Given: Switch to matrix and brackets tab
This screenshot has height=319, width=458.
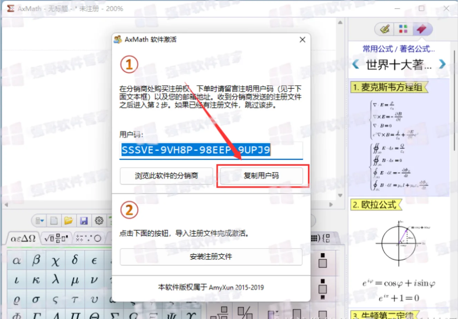Looking at the screenshot, I should 321,238.
